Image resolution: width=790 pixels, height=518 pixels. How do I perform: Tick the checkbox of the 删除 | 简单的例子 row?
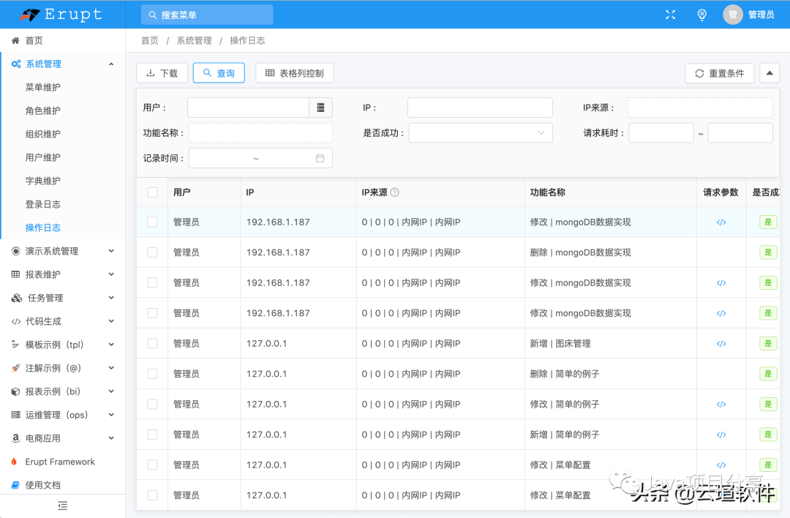[x=154, y=373]
